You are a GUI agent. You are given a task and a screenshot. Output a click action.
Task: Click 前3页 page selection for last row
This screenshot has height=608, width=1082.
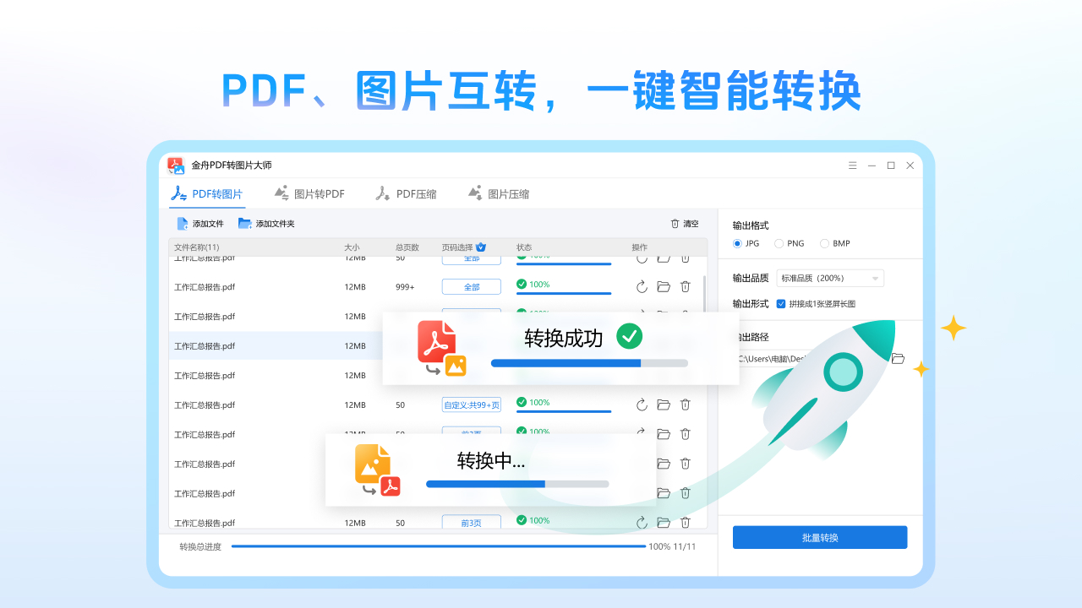[x=471, y=522]
